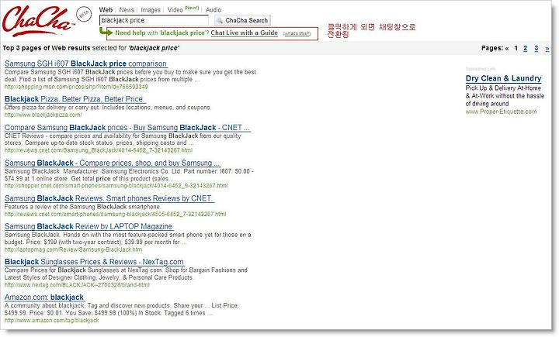Click the shopping.msn.com result URL

coord(76,87)
